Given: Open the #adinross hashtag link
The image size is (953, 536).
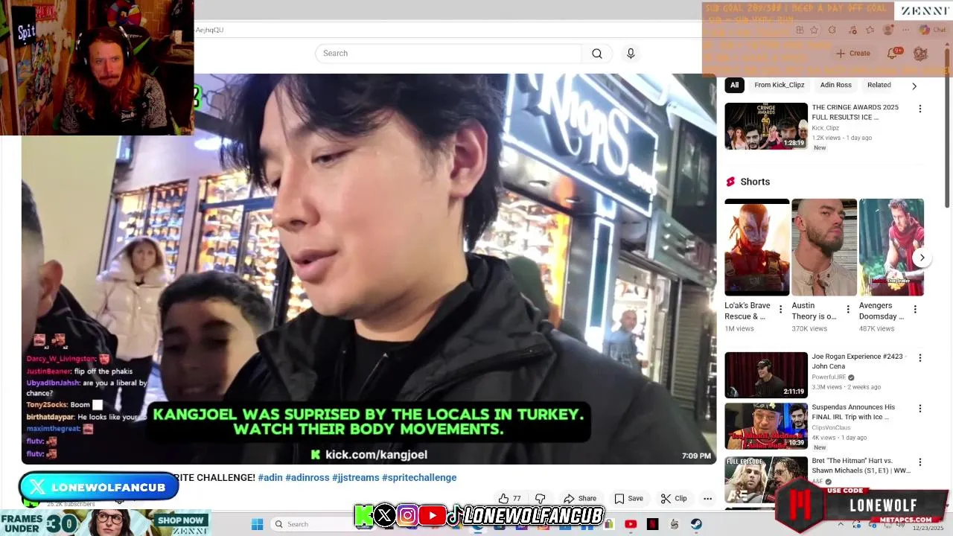Looking at the screenshot, I should [x=307, y=478].
